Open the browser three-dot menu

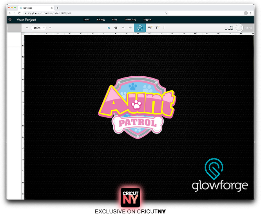pyautogui.click(x=251, y=13)
